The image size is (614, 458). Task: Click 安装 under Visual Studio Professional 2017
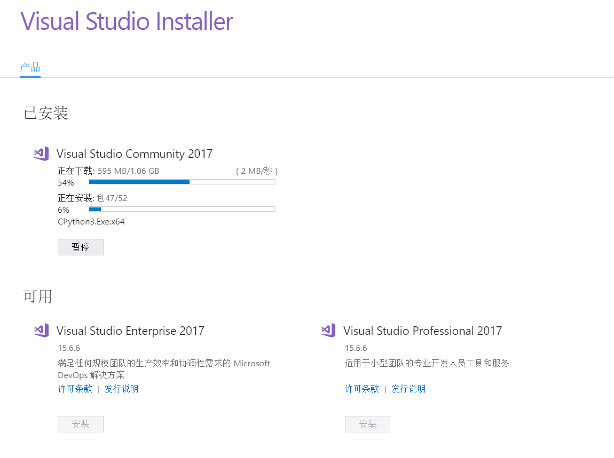point(367,424)
